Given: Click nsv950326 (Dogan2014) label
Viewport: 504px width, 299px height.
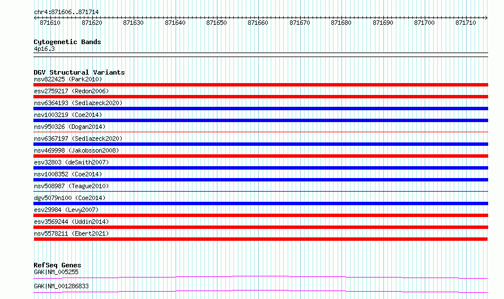Looking at the screenshot, I should click(70, 127).
